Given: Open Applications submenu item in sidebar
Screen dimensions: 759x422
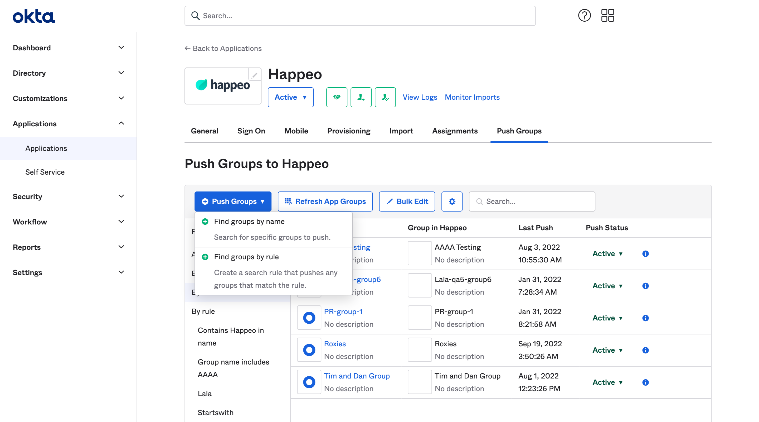Looking at the screenshot, I should 68,148.
